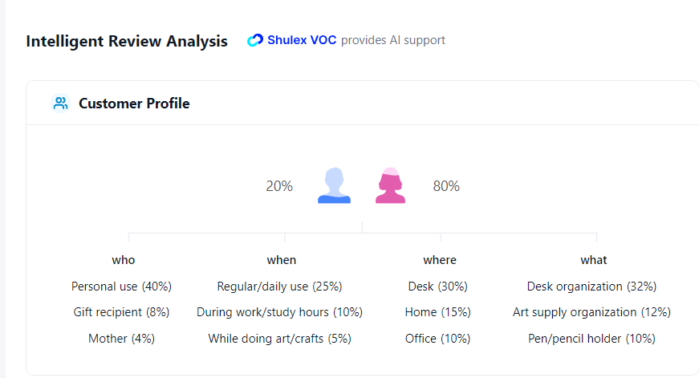Image resolution: width=699 pixels, height=378 pixels.
Task: Click the Desk (30%) location entry
Action: coord(437,287)
